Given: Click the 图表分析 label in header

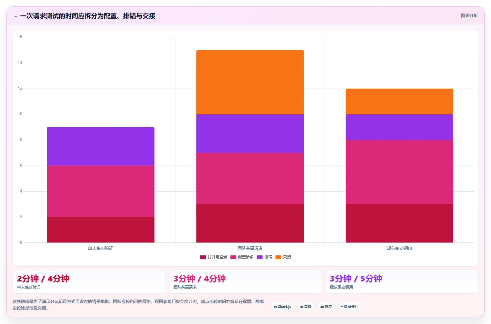Looking at the screenshot, I should pos(469,15).
